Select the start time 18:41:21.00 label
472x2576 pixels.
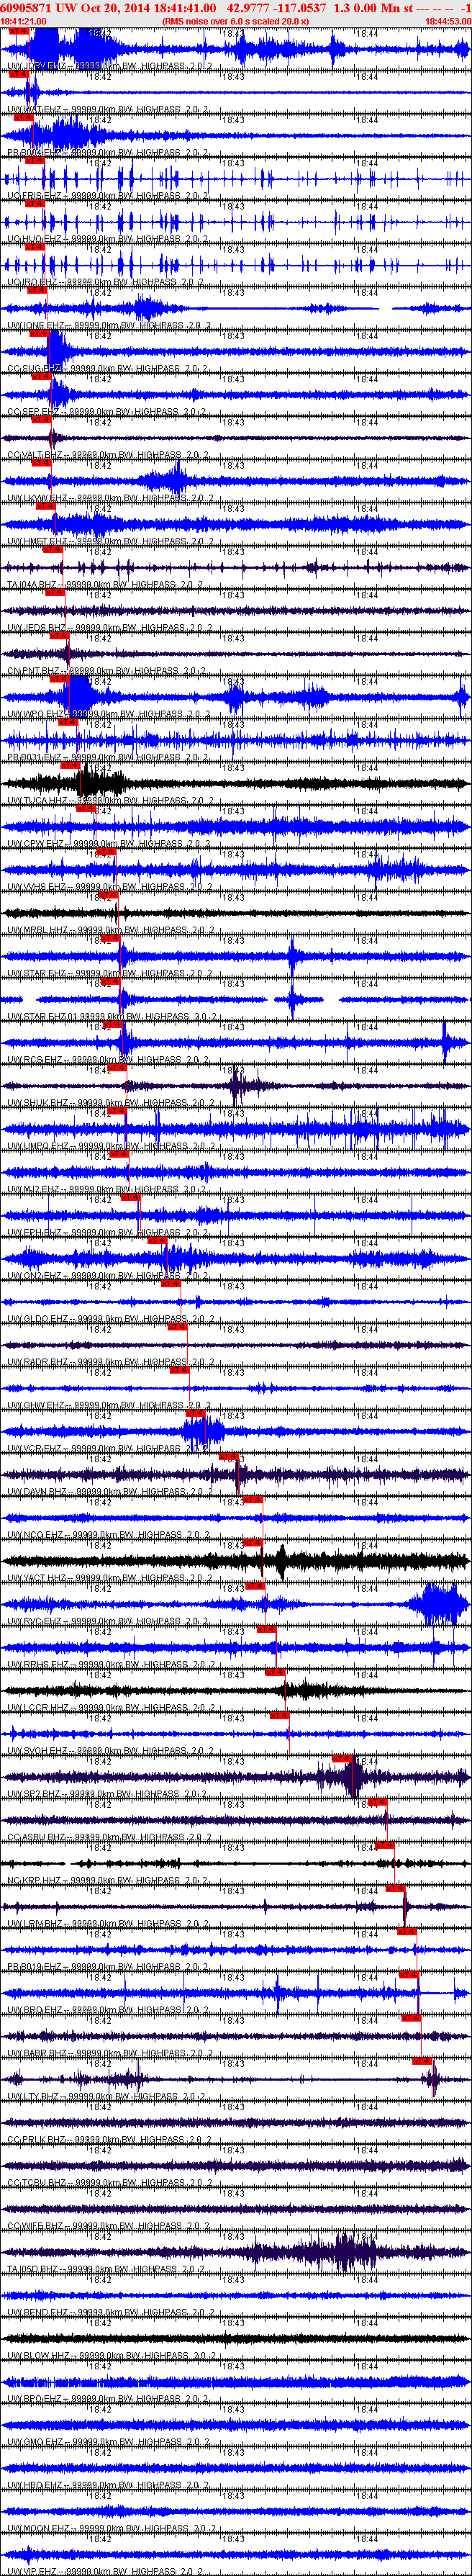pos(23,21)
